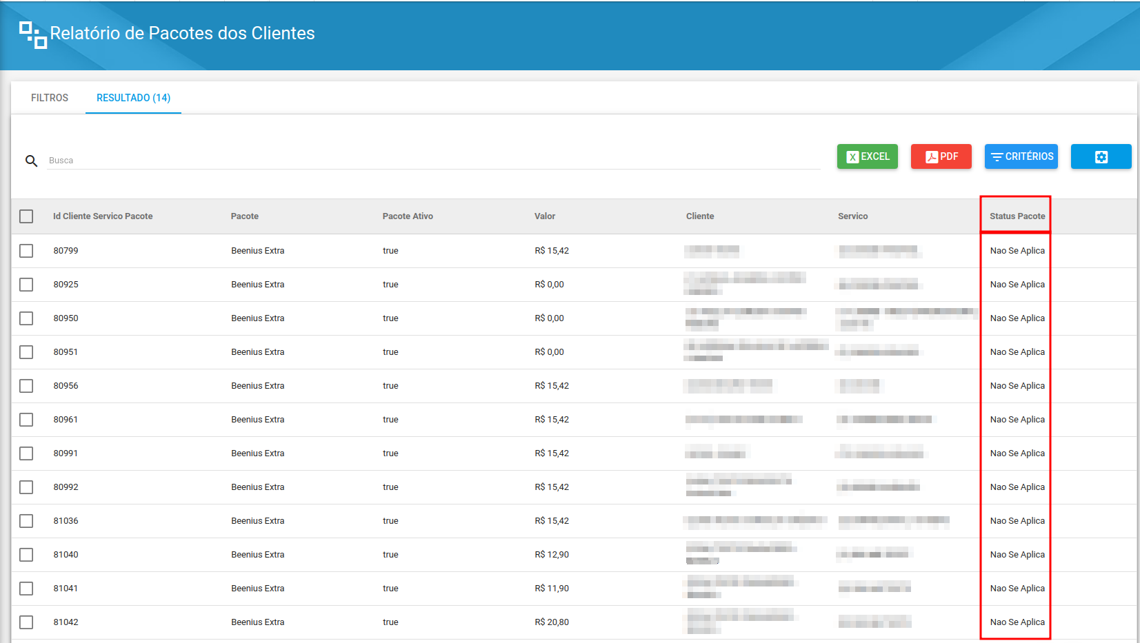Export results to PDF
Screen dimensions: 1140x643
click(941, 156)
